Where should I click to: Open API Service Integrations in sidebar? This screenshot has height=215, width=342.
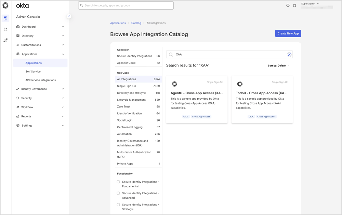pos(40,80)
